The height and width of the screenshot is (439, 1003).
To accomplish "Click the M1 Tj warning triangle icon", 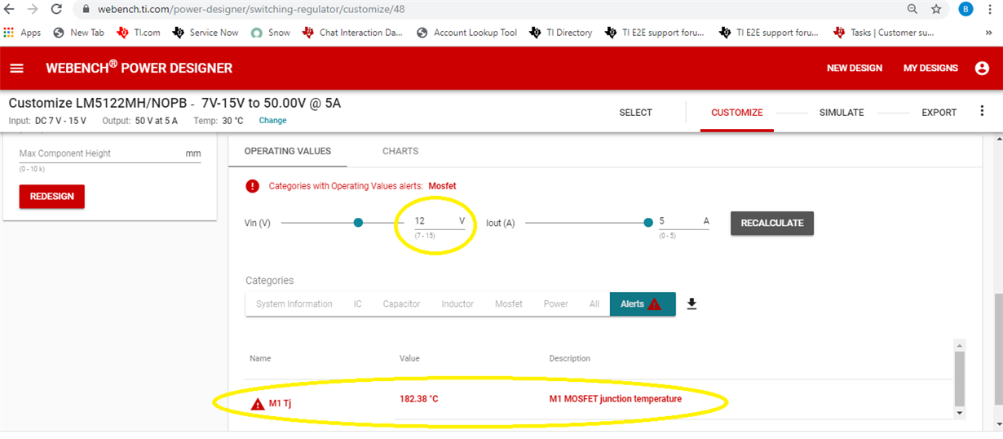I will point(258,404).
